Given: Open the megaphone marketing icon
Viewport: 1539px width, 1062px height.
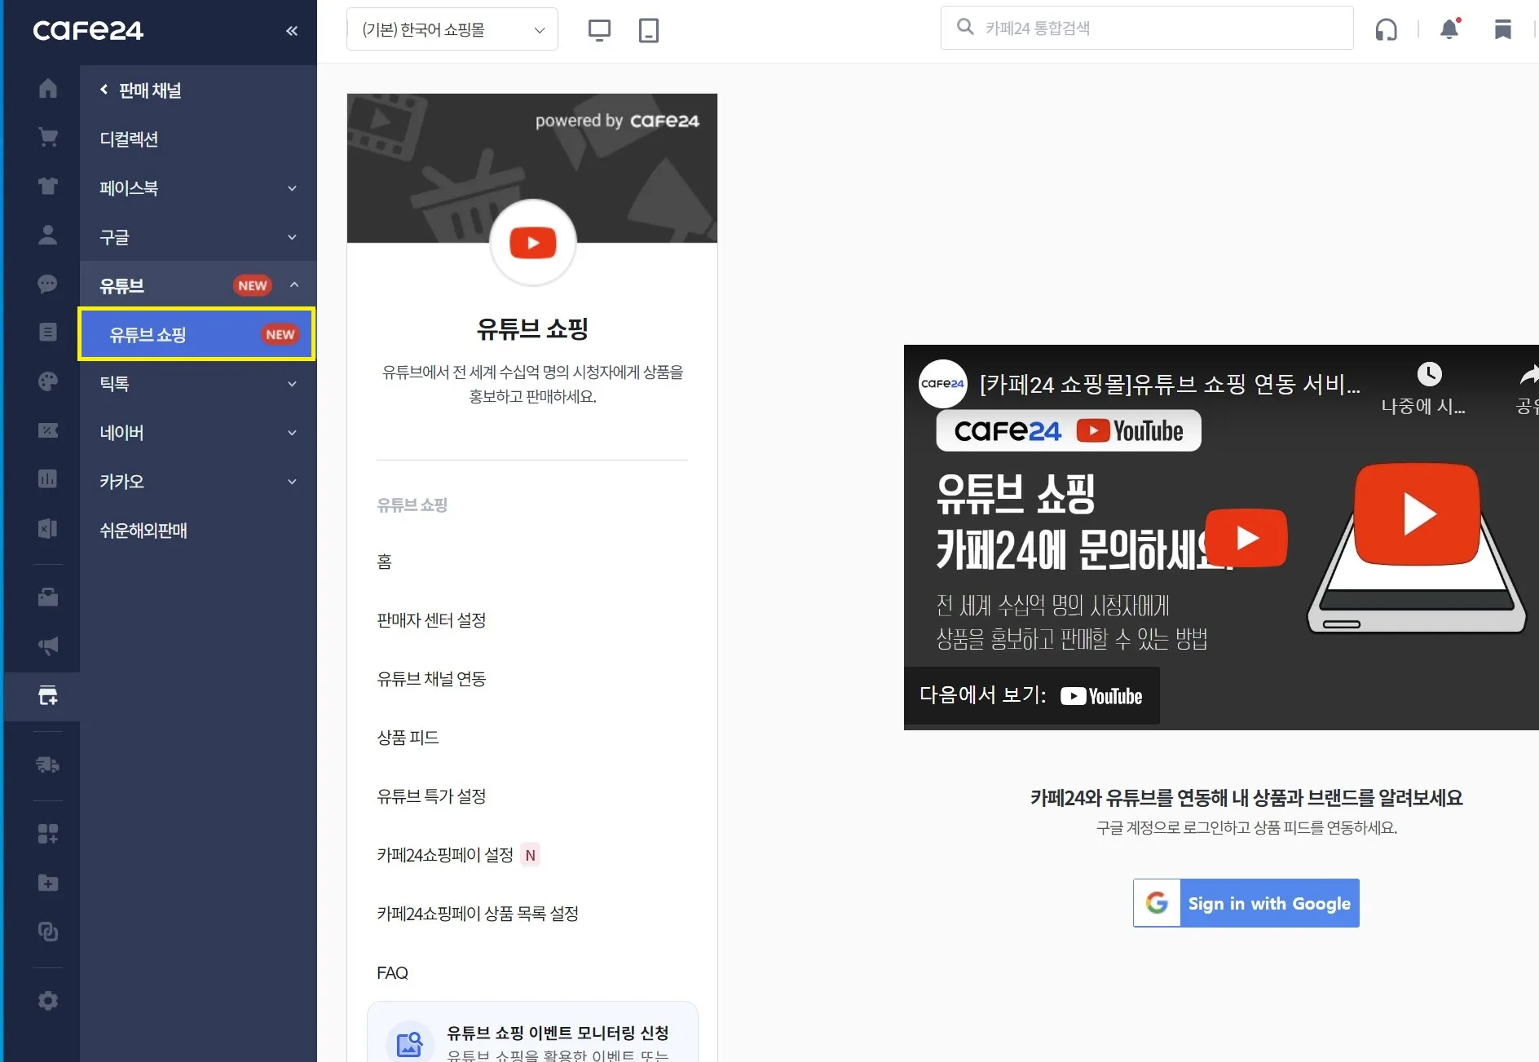Looking at the screenshot, I should 48,646.
